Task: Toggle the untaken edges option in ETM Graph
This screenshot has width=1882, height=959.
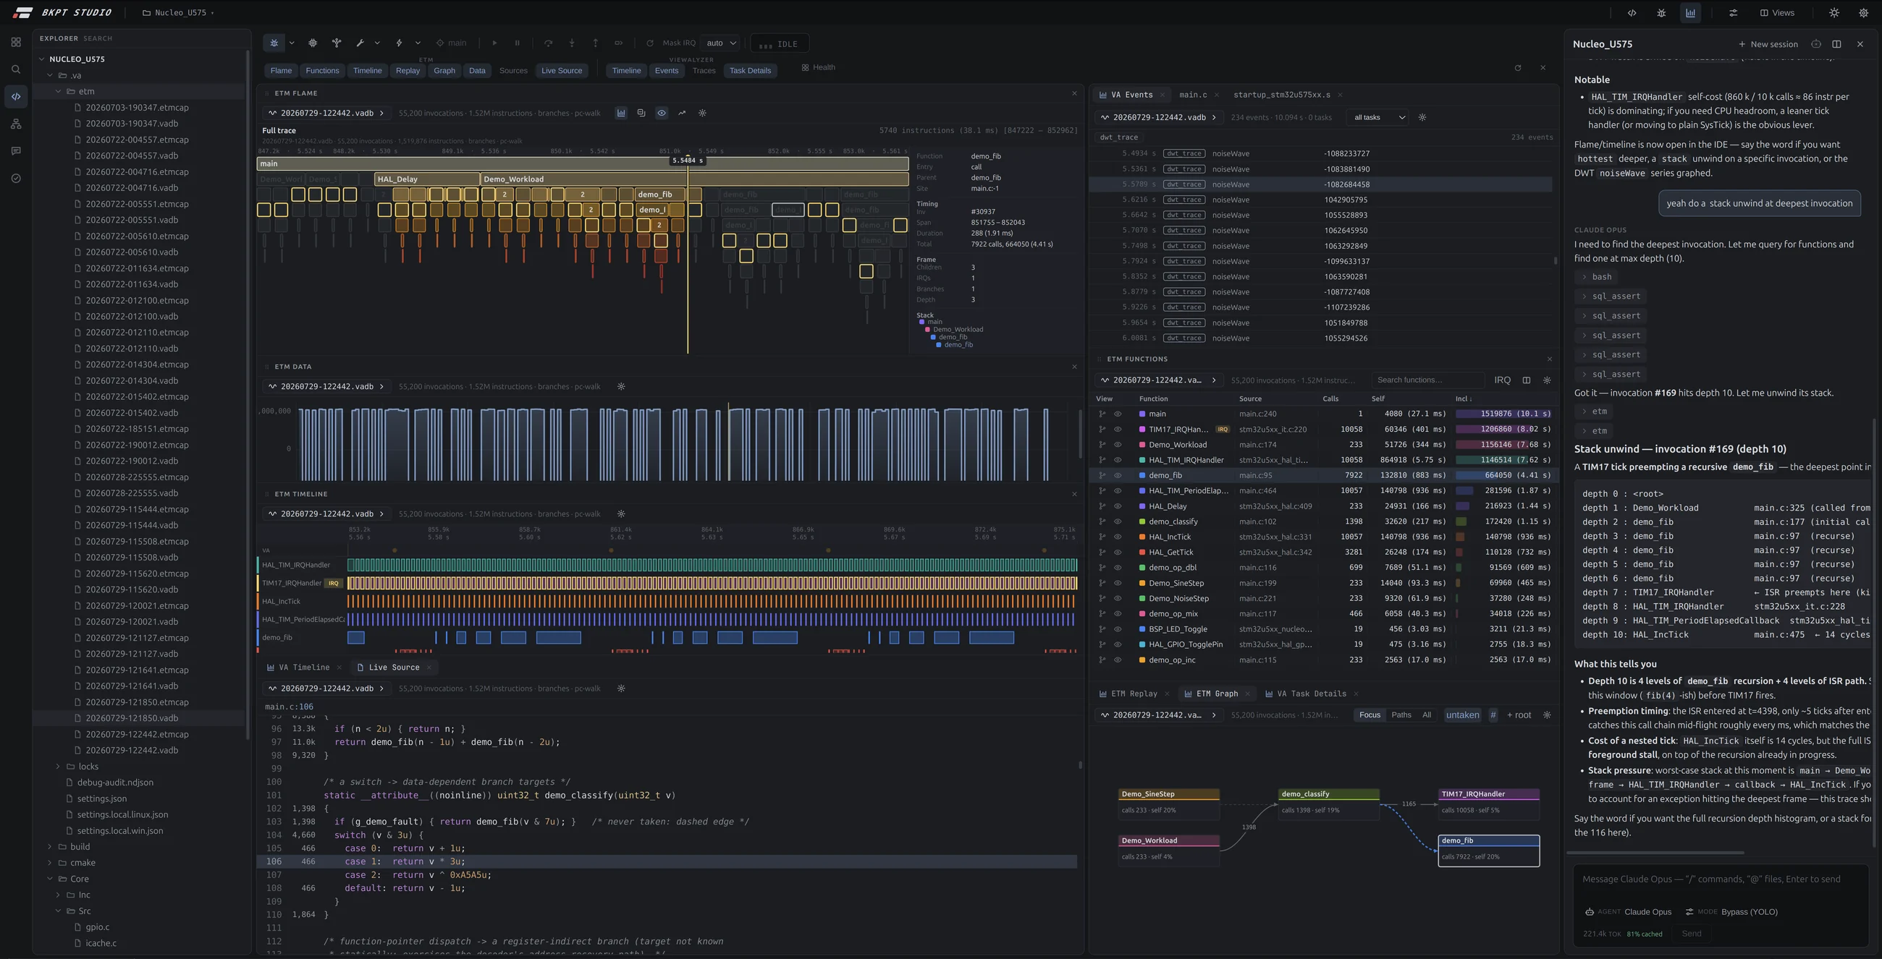Action: pyautogui.click(x=1462, y=715)
